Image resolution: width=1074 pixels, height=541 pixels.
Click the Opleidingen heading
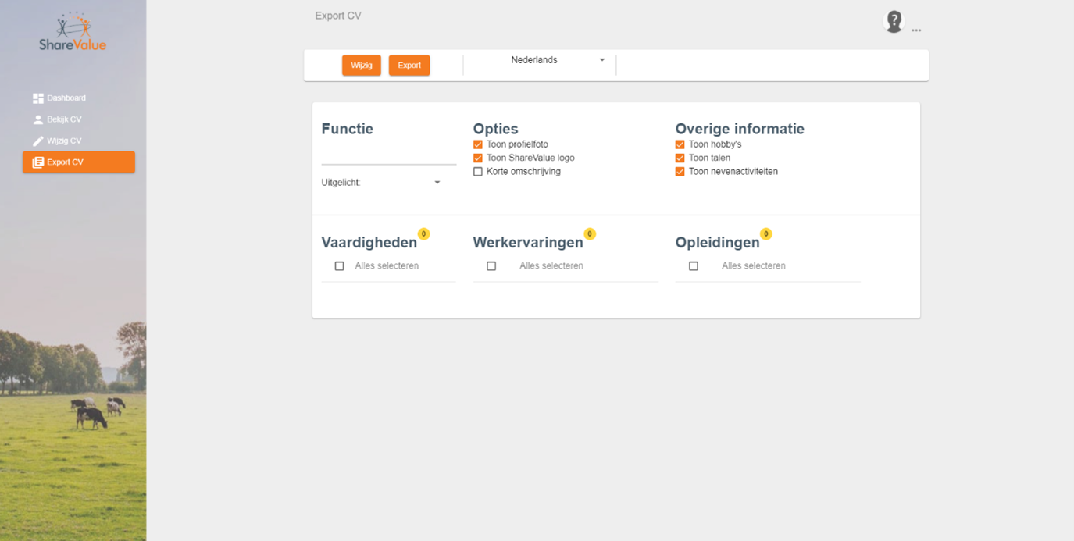click(717, 243)
